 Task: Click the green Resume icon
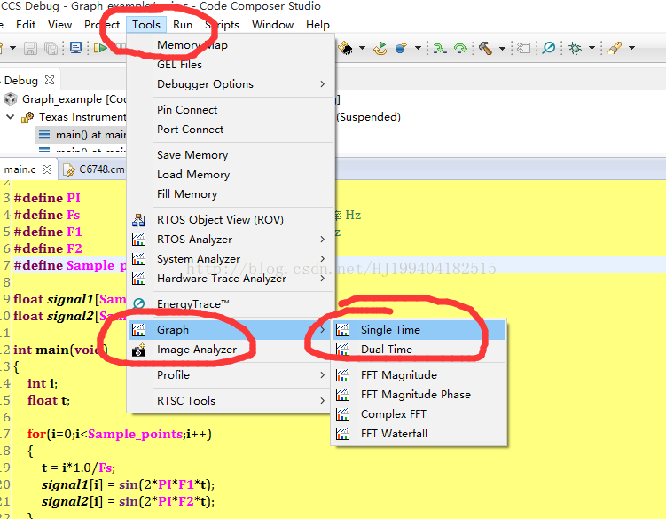[x=100, y=48]
